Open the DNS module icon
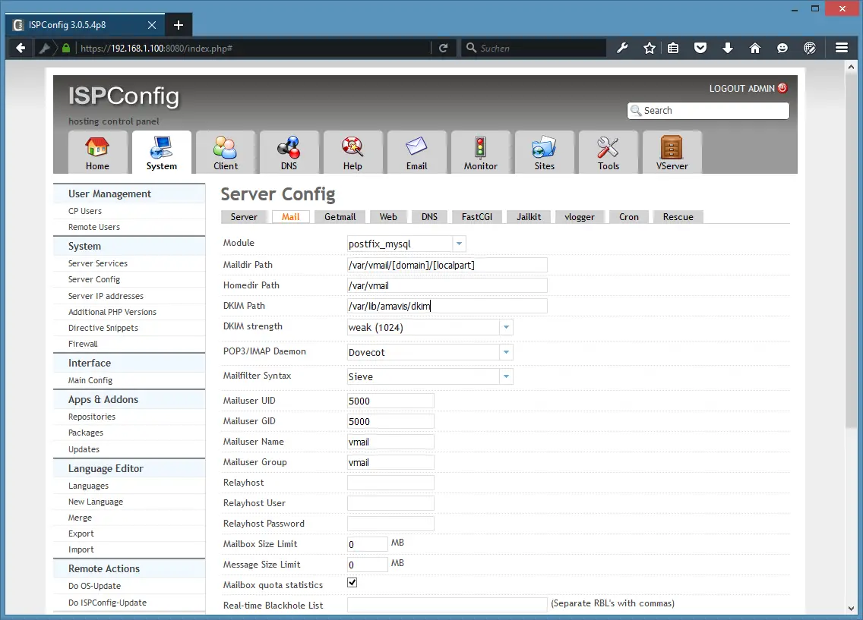863x620 pixels. pyautogui.click(x=289, y=153)
